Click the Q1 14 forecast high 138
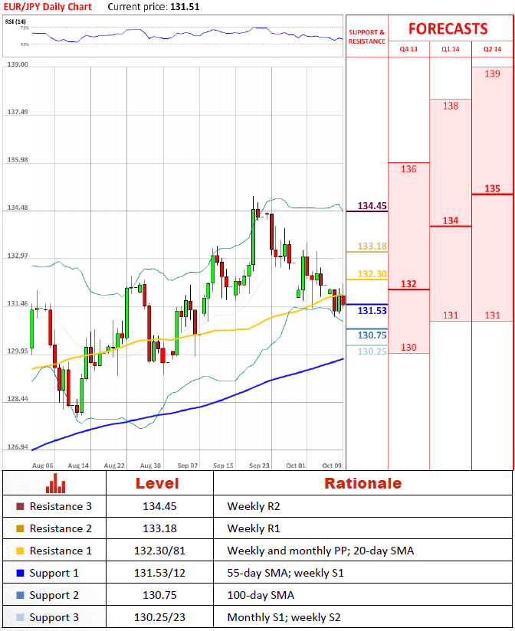Viewport: 515px width, 631px height. point(450,106)
